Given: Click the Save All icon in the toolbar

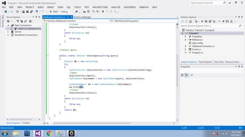Looking at the screenshot, I should pos(31,11).
